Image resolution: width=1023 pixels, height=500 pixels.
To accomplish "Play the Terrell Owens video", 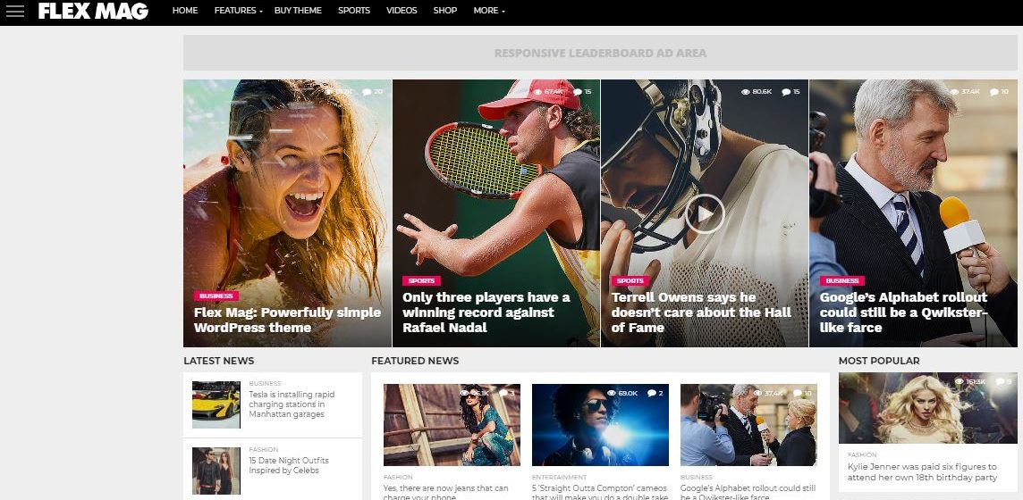I will [x=704, y=213].
